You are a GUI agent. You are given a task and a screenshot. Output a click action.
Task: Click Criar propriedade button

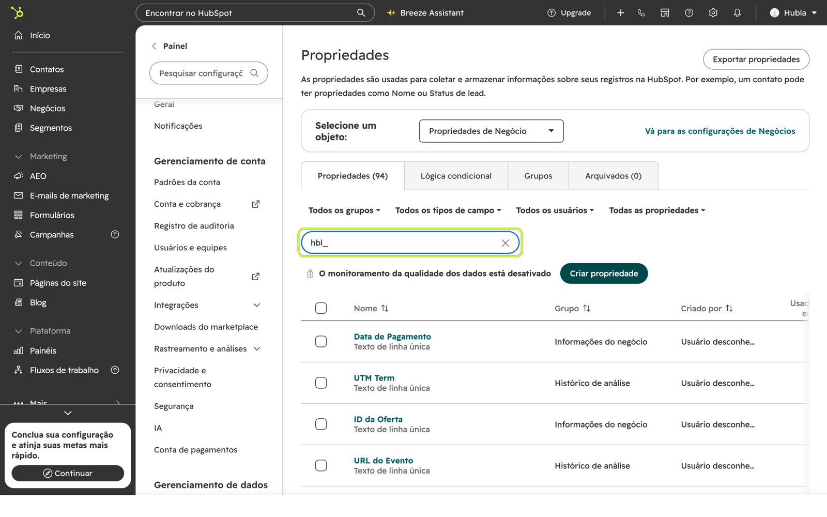pyautogui.click(x=604, y=273)
